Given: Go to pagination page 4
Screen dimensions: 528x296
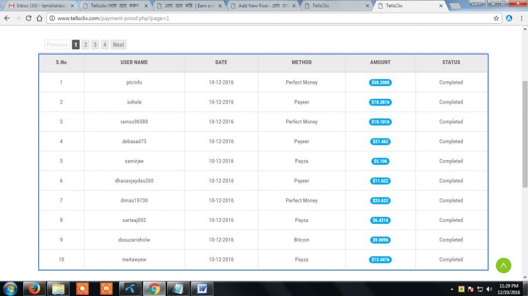Looking at the screenshot, I should [105, 45].
